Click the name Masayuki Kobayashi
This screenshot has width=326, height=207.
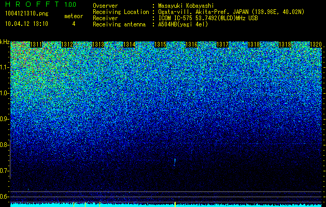click(186, 6)
